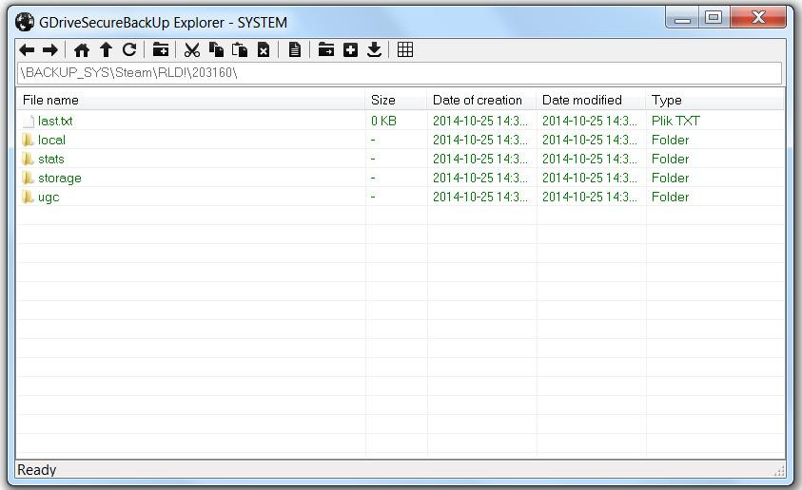Click modified date of local folder
Screen dimensions: 802x490
coord(589,140)
